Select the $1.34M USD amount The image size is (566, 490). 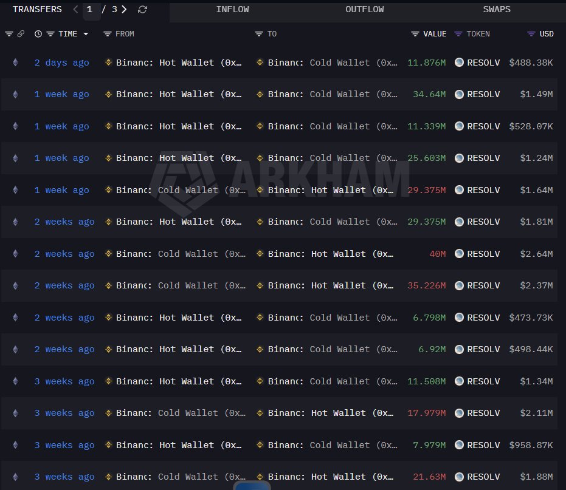[x=536, y=381]
